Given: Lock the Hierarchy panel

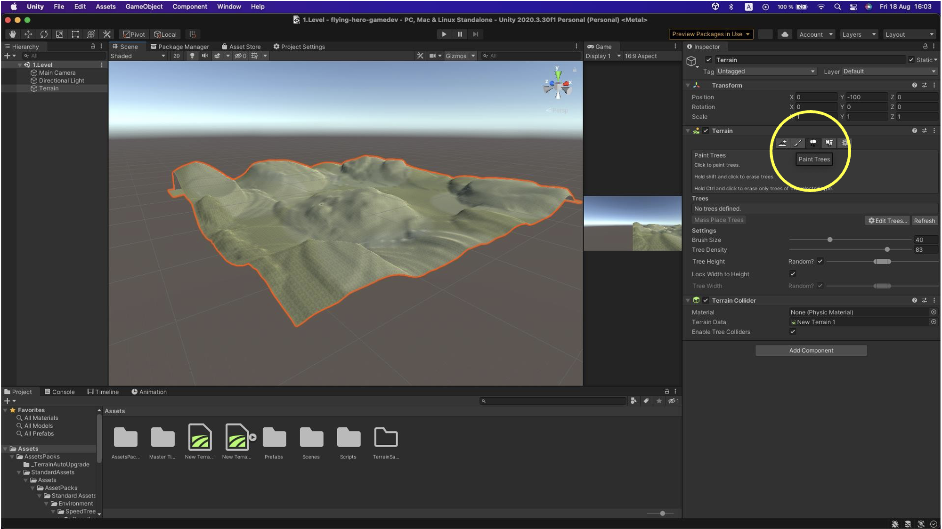Looking at the screenshot, I should (x=93, y=46).
